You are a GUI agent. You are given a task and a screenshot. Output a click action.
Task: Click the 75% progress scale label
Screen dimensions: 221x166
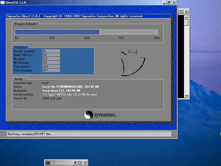[x=121, y=38]
